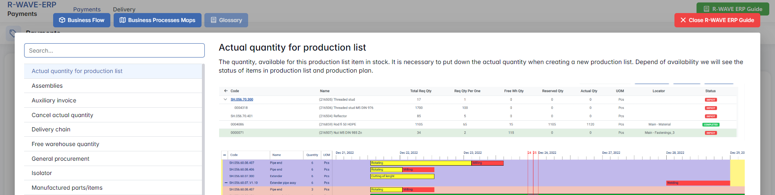Click the green COMPLETED status badge
The image size is (775, 195).
click(x=711, y=124)
